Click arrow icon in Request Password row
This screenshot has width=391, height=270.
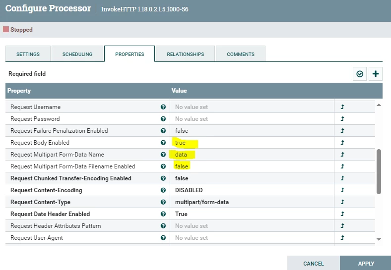[342, 119]
